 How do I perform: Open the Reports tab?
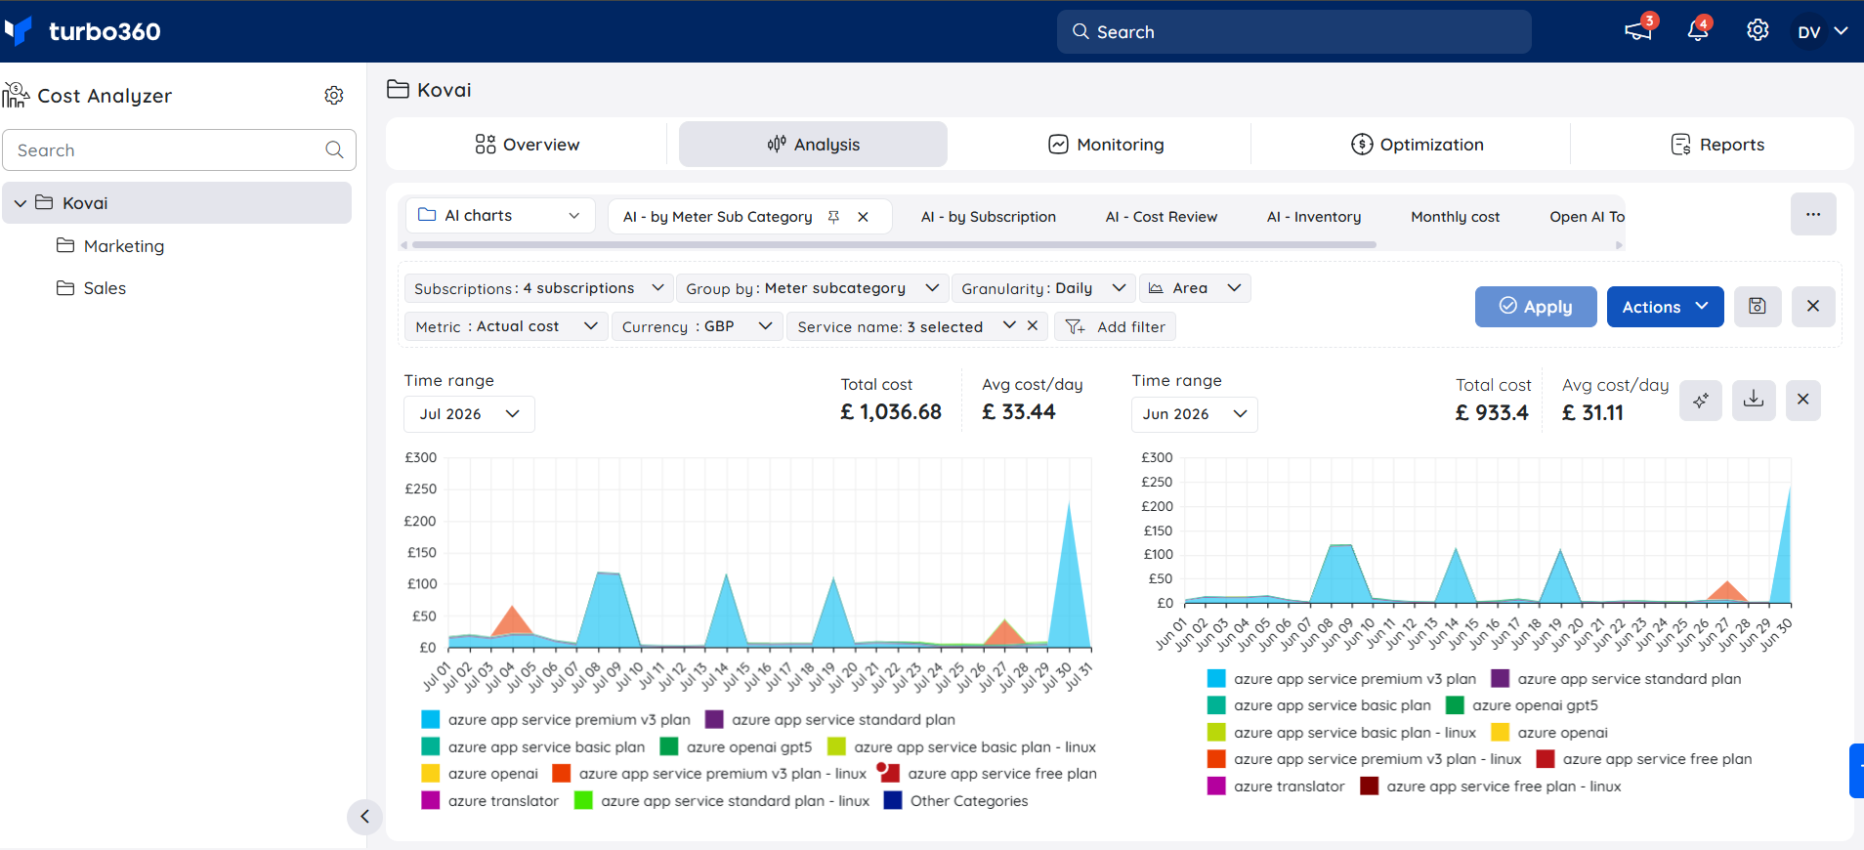point(1717,145)
